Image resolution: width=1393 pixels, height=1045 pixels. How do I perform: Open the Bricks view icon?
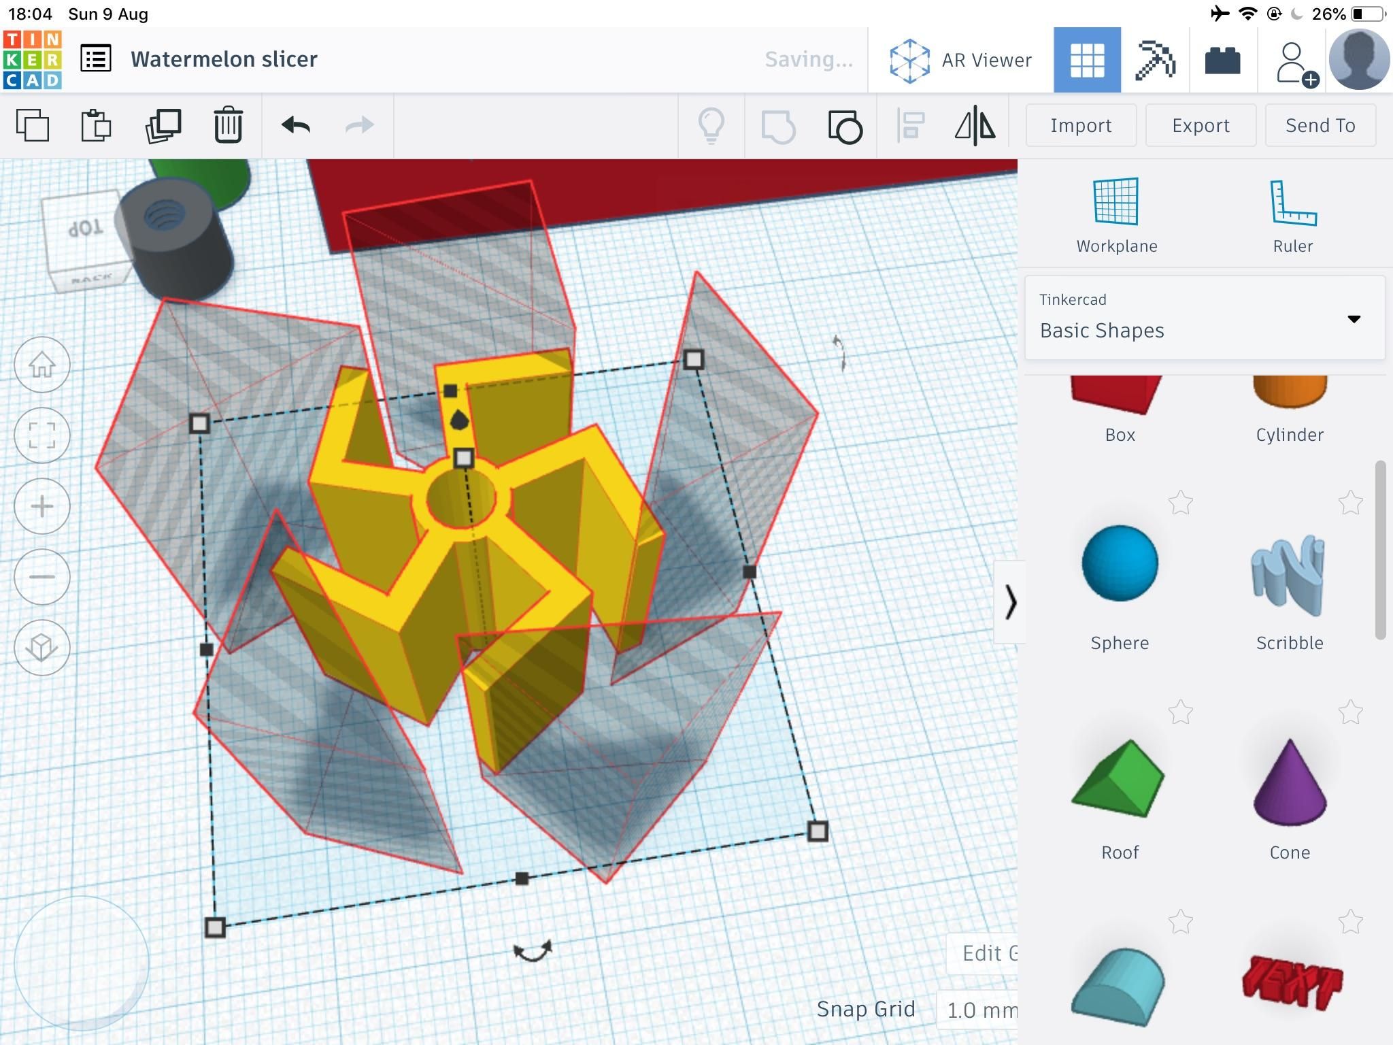[1222, 60]
